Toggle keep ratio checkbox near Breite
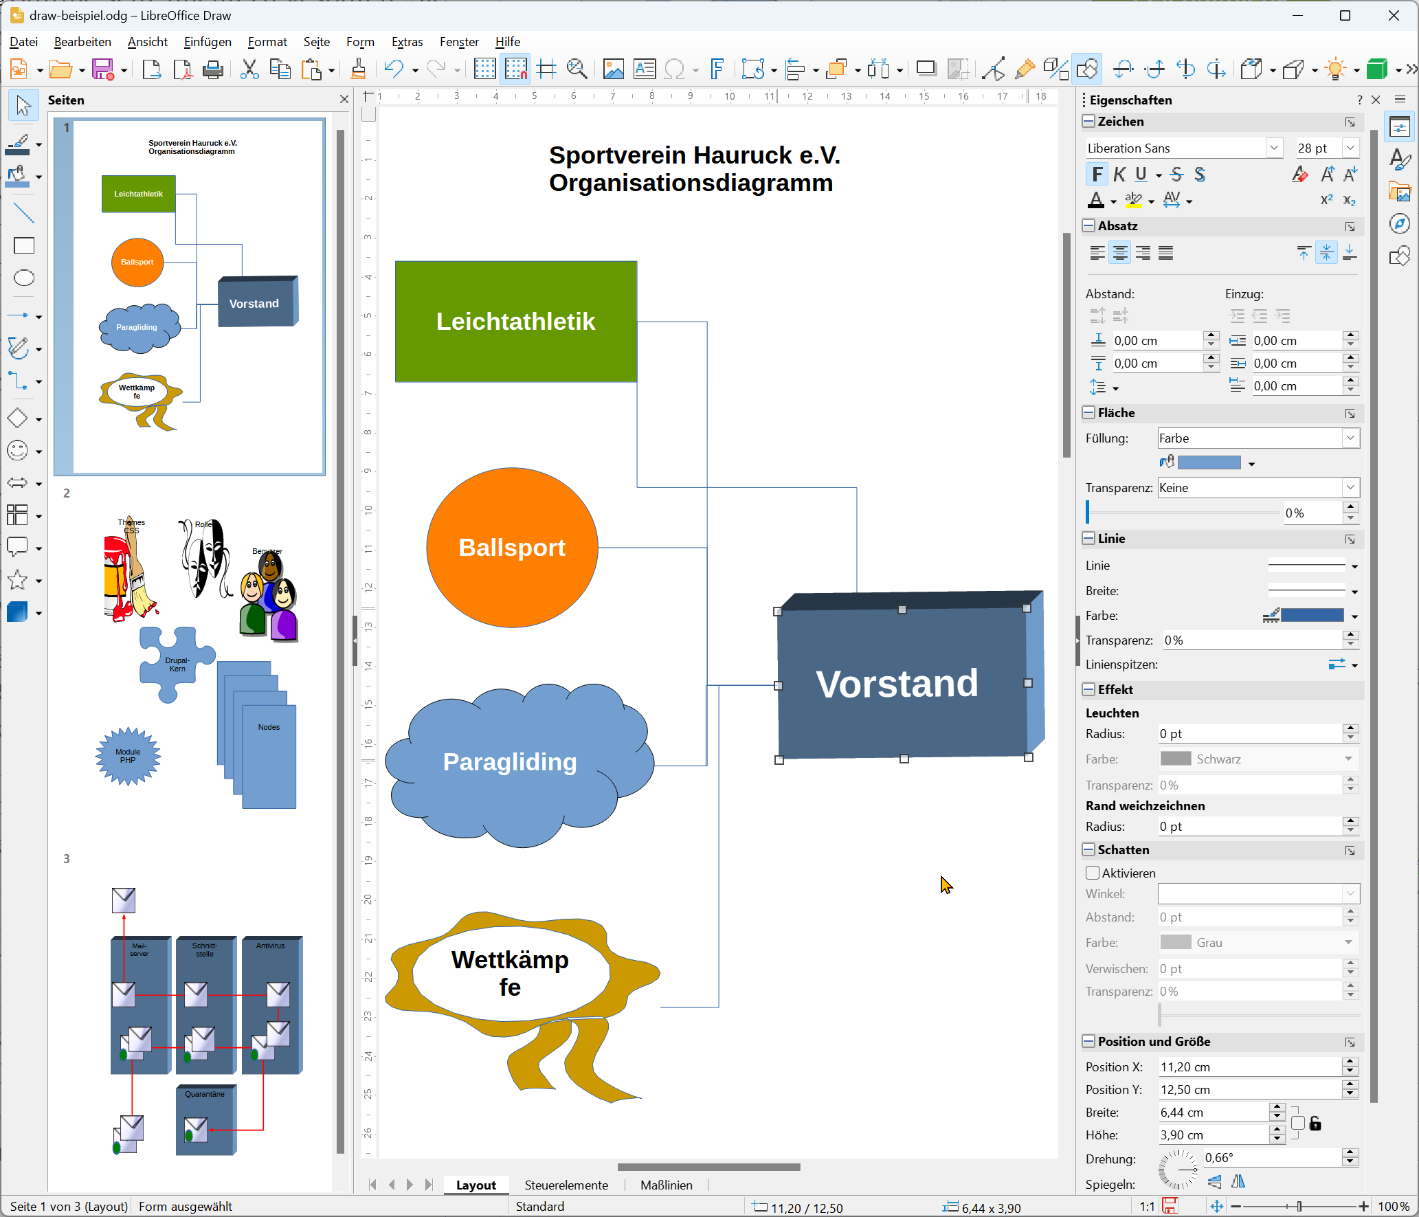 tap(1297, 1123)
